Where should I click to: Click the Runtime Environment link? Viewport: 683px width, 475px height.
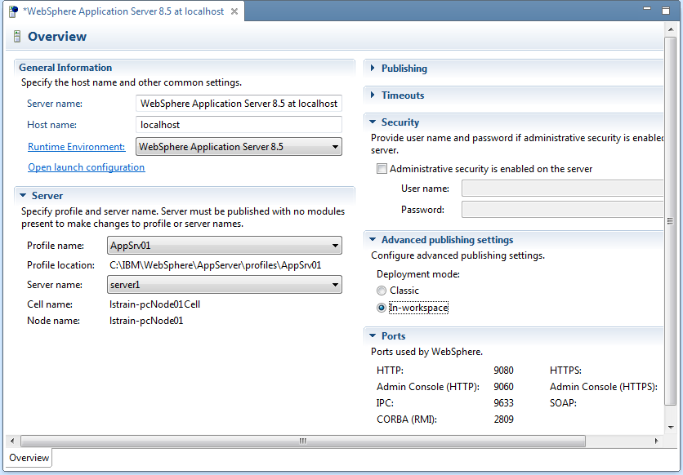pos(76,147)
